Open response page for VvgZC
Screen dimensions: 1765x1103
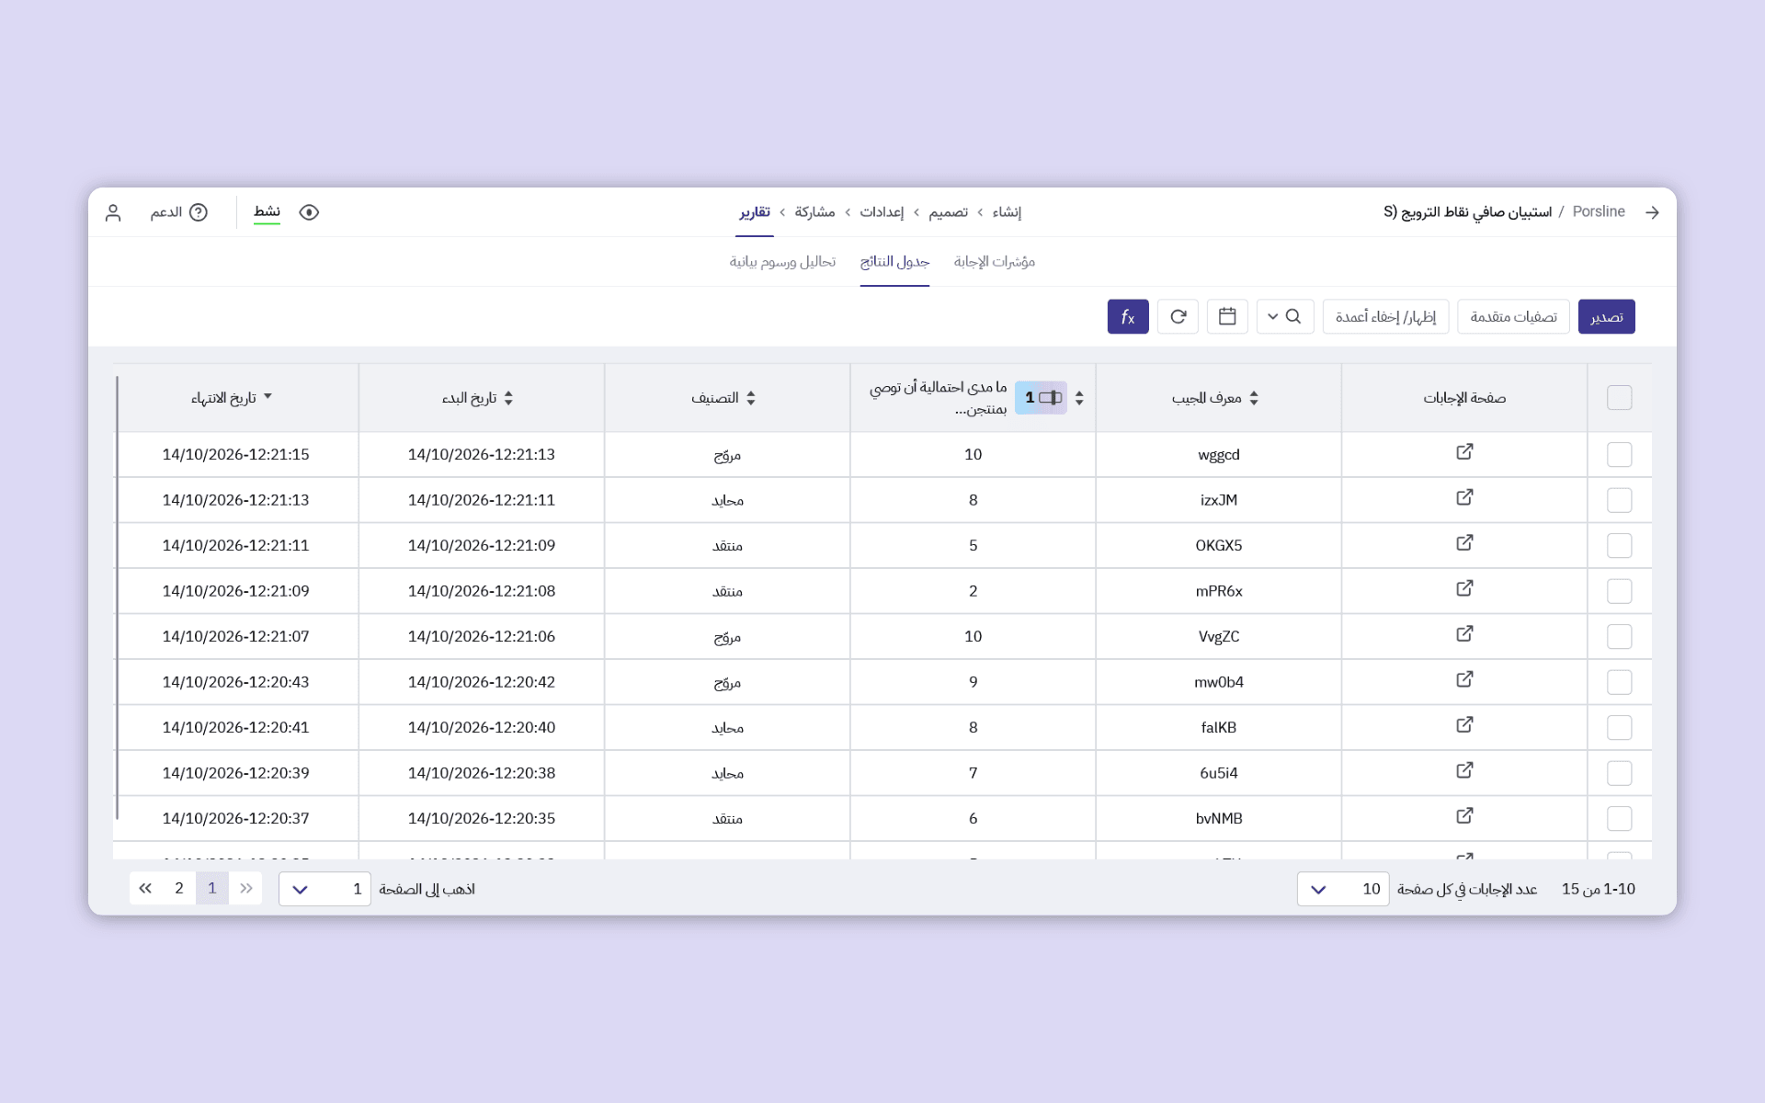click(x=1464, y=634)
